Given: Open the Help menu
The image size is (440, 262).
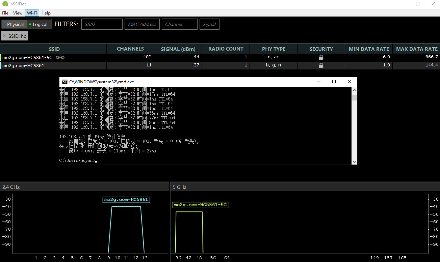Looking at the screenshot, I should [x=46, y=13].
